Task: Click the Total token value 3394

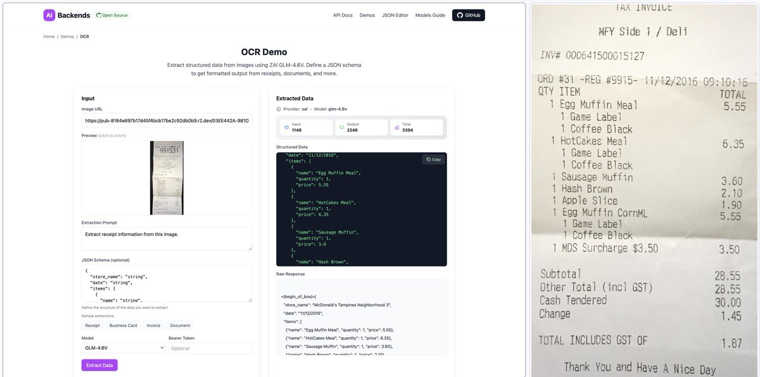Action: click(407, 130)
